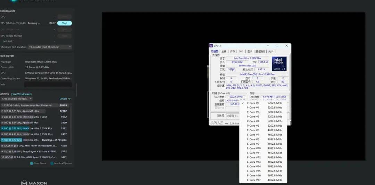Click the Your Score legend dot
Viewport: 375px width, 185px height.
pyautogui.click(x=32, y=163)
